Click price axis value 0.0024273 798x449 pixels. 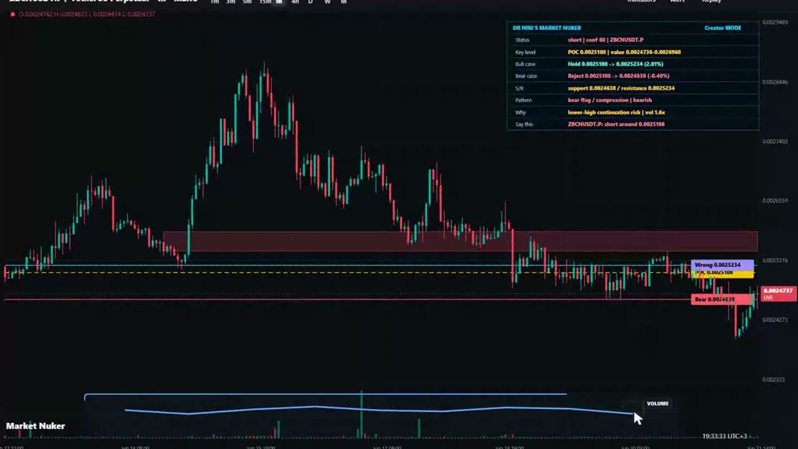[775, 320]
